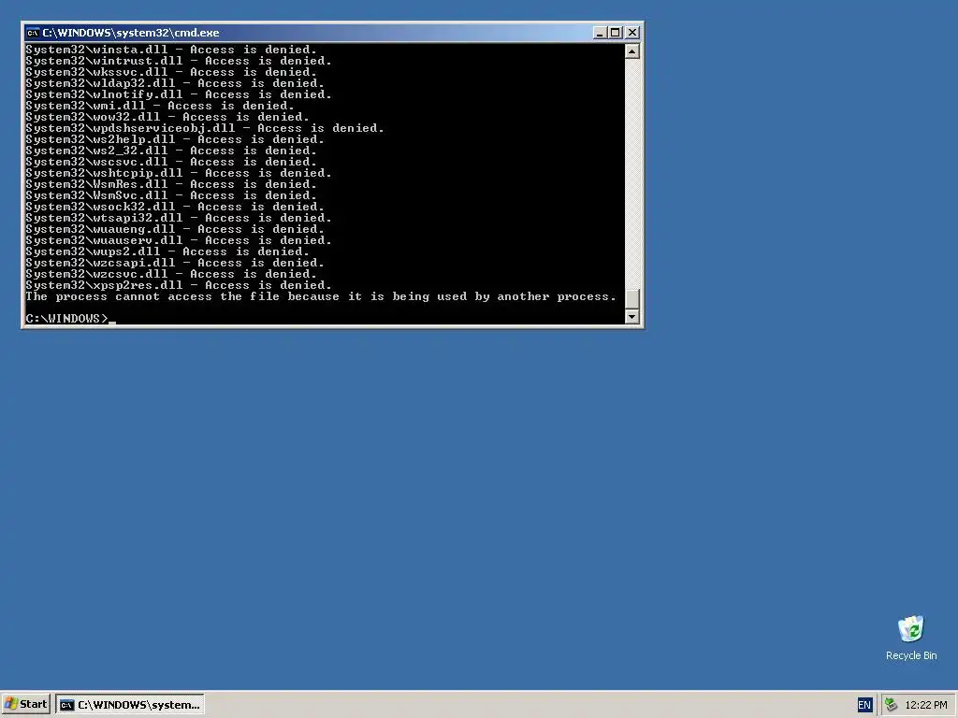Click the System32\xpsp2res.dll line
This screenshot has height=718, width=958.
pos(179,285)
